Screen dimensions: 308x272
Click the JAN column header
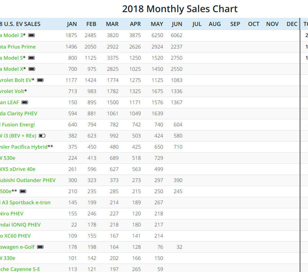72,24
